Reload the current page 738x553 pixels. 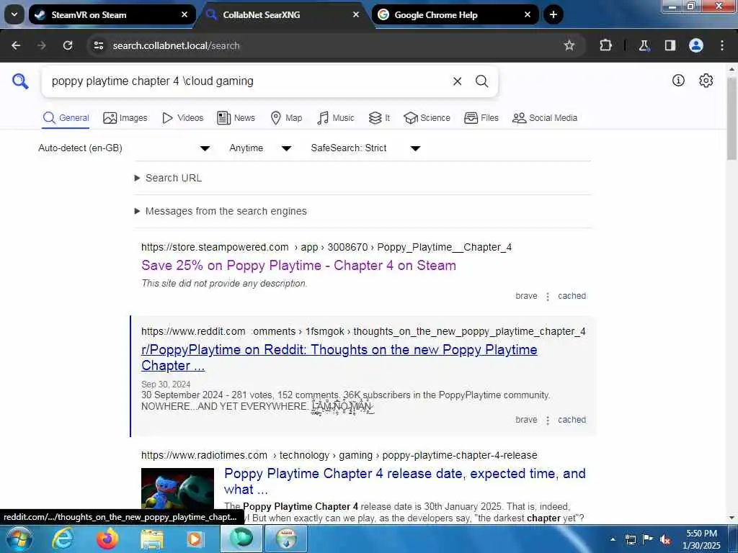[x=68, y=45]
